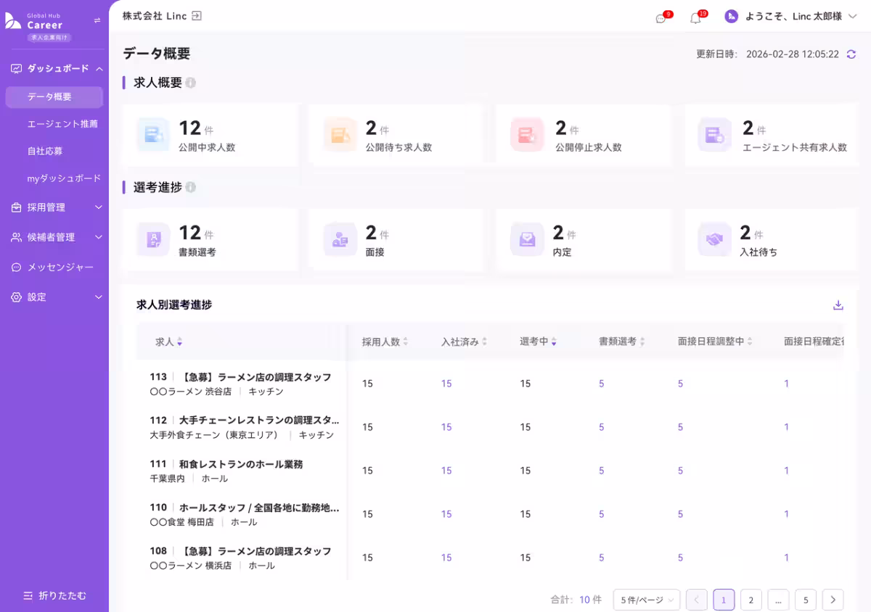Click 折りたたむ to collapse the sidebar
Screen dimensions: 871x612
tap(54, 595)
